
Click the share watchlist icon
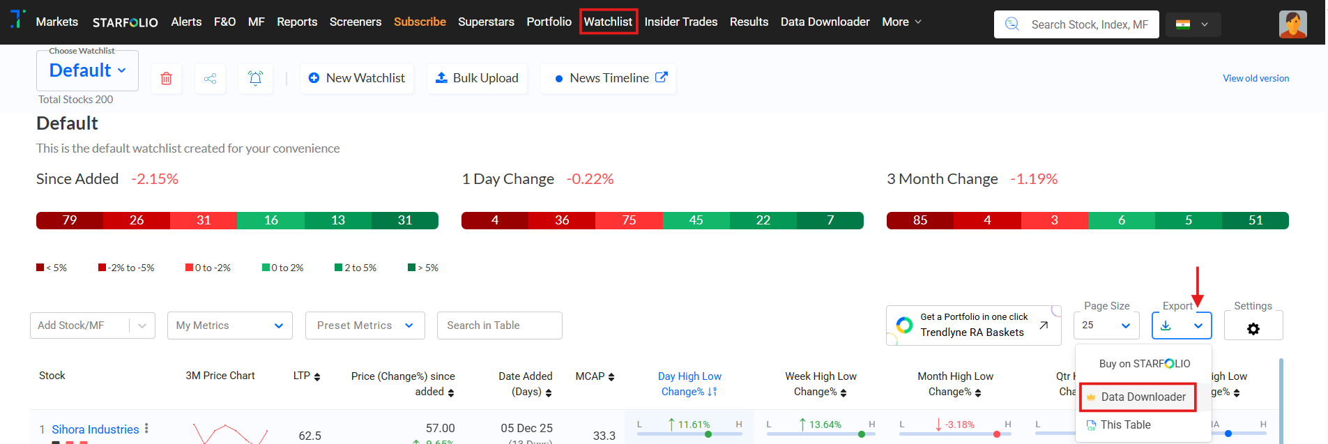tap(210, 78)
